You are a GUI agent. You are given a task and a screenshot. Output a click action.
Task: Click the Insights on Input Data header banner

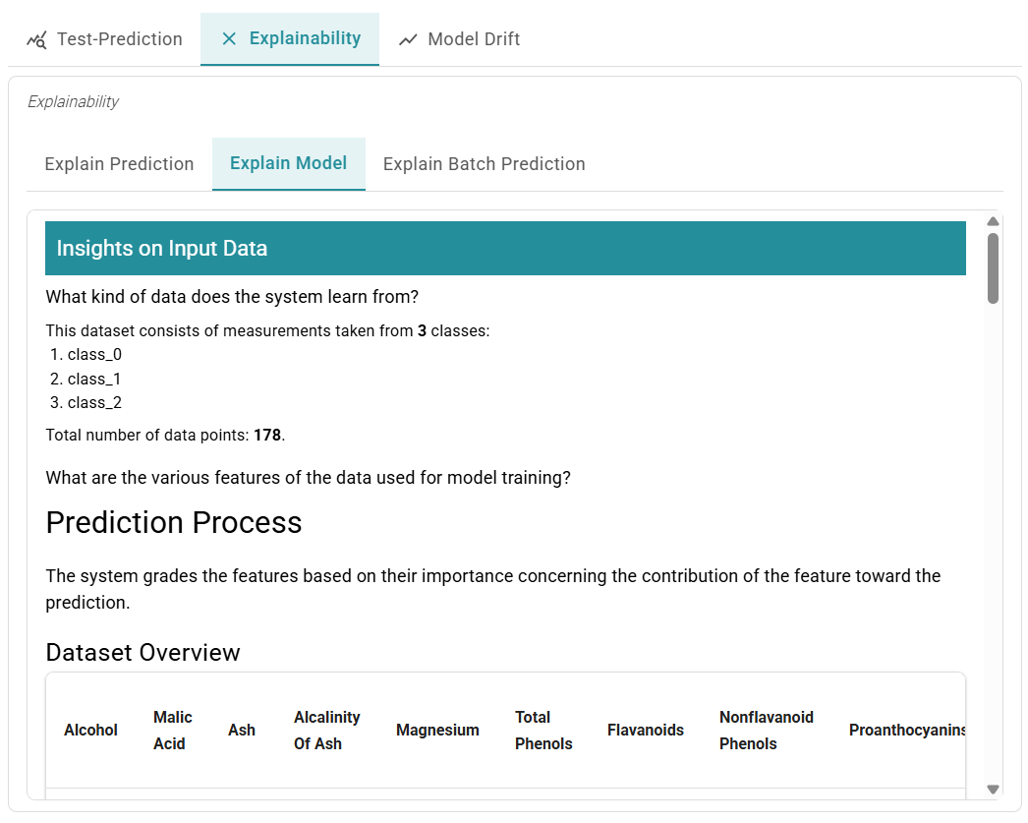(x=504, y=248)
